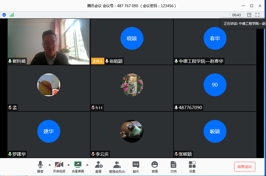Click the green network signal icon
Image resolution: width=266 pixels, height=176 pixels.
(12, 15)
